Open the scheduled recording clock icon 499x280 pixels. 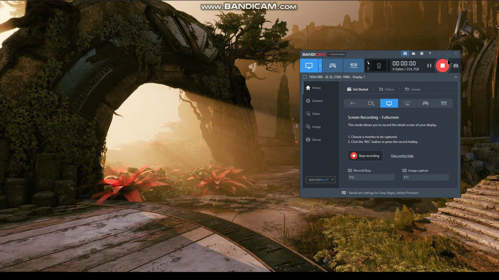[422, 54]
